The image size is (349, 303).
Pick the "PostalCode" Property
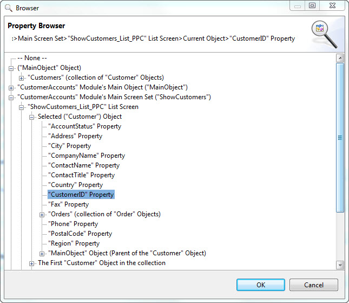click(x=80, y=234)
